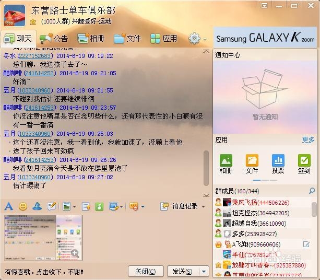Open QQ number link 2227152683 of 冬水
The image size is (320, 280).
coord(35,56)
